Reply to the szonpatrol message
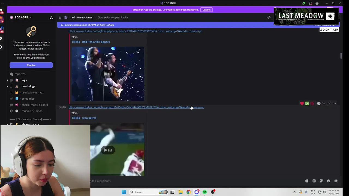349x196 pixels. coord(324,103)
